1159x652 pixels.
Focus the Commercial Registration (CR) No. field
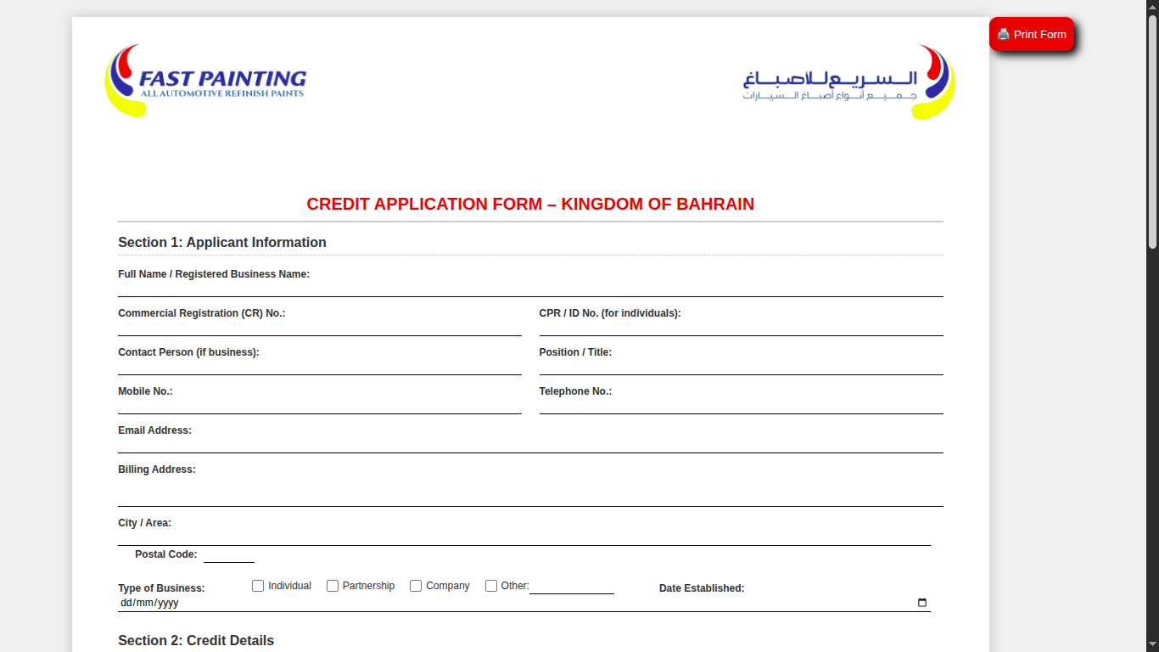(319, 328)
